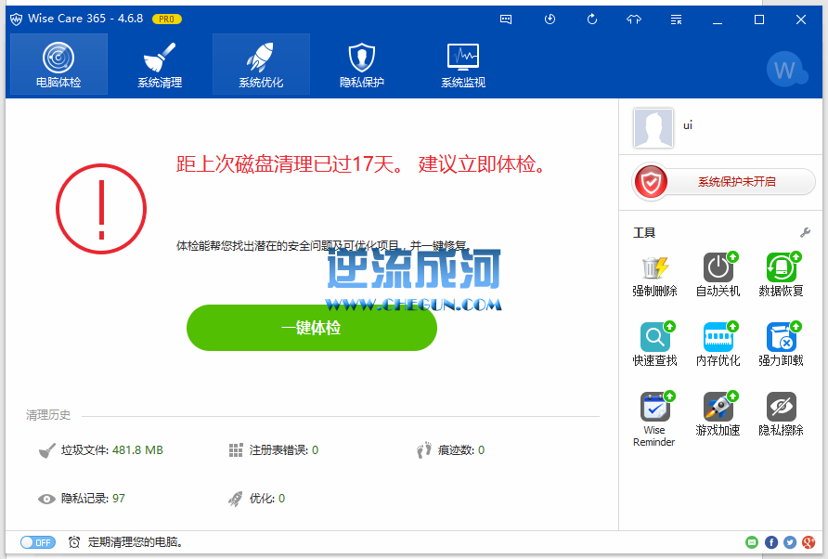828x559 pixels.
Task: Launch the 自动关机 tool
Action: [x=718, y=275]
